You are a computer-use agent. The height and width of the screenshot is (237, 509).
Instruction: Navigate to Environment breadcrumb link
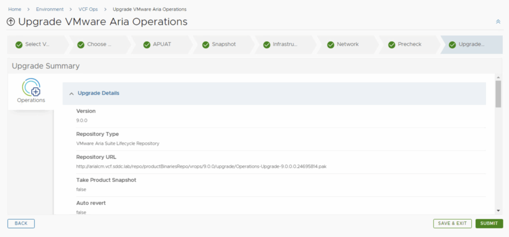(50, 9)
